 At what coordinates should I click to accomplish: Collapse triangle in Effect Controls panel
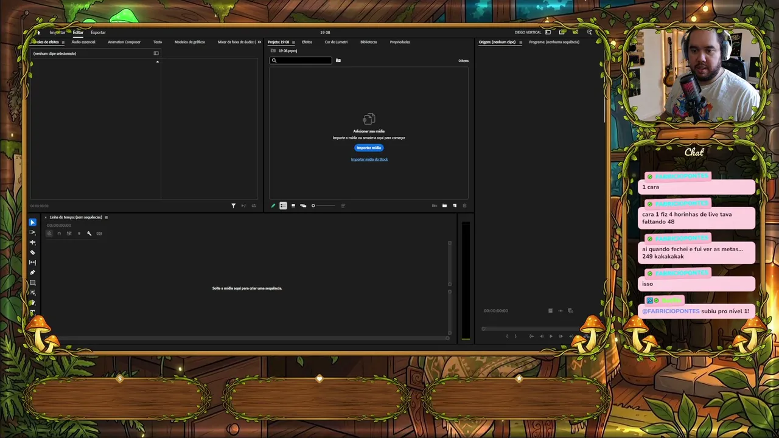(x=157, y=61)
